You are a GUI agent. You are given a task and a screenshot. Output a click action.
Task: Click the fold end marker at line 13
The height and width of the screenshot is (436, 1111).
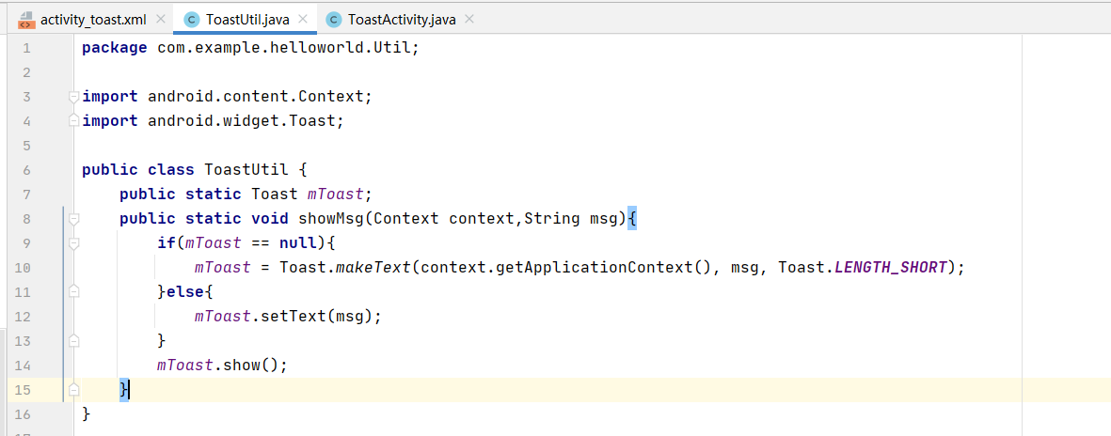click(73, 341)
